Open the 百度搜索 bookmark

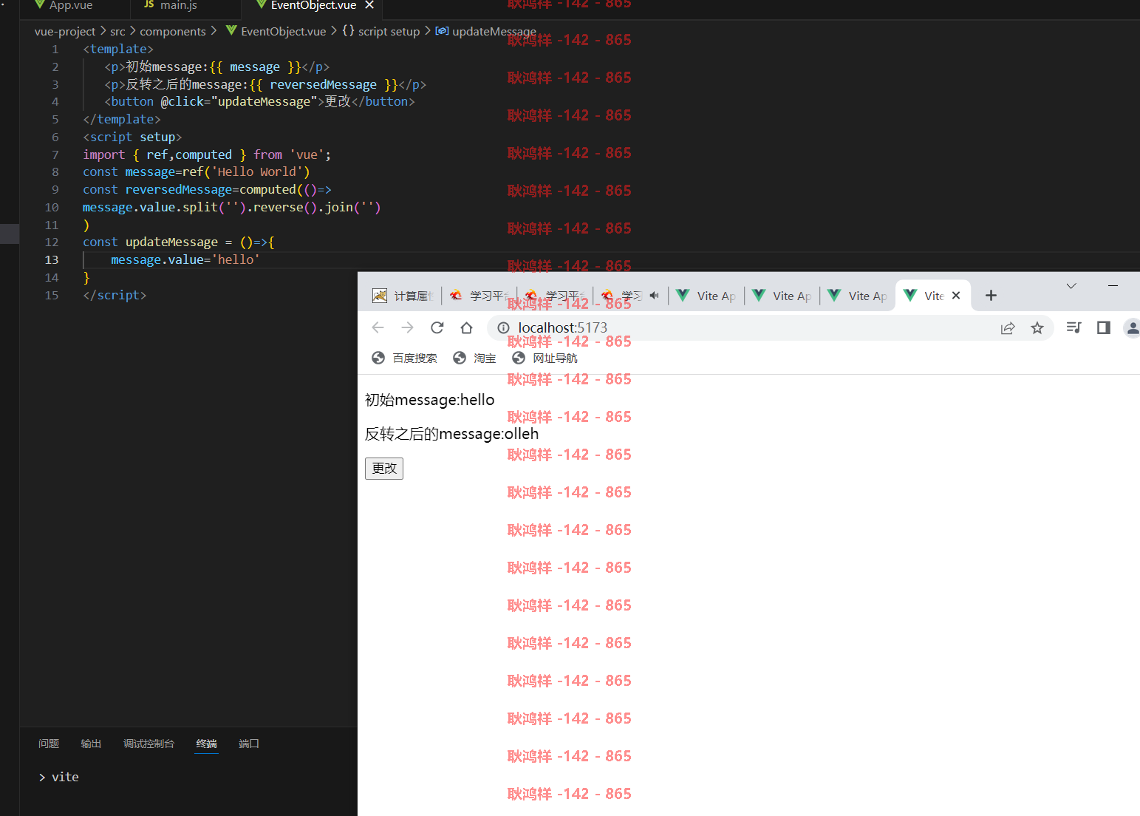point(404,358)
